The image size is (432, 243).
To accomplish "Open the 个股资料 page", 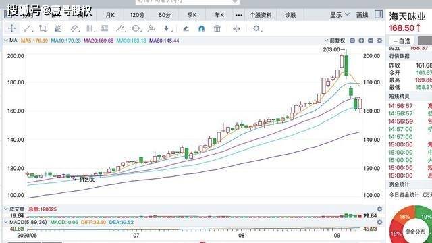I will click(261, 15).
